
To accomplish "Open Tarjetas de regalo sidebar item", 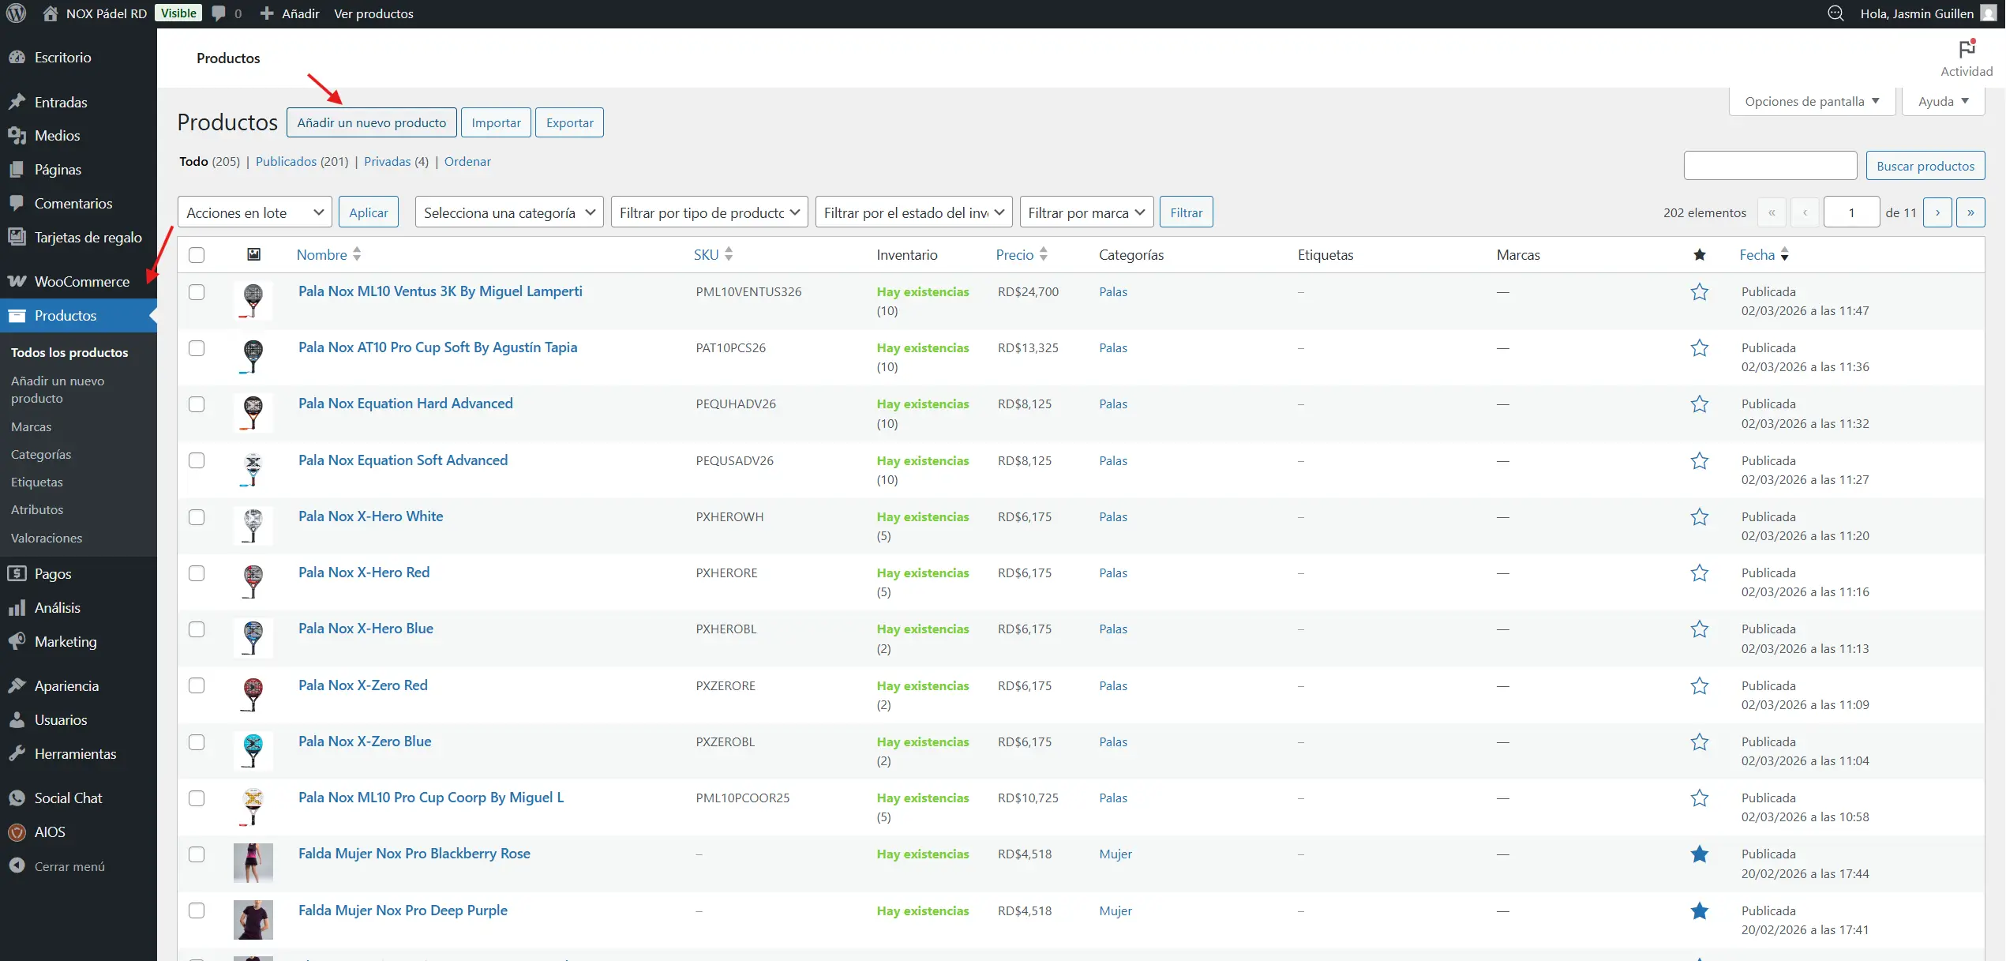I will click(x=79, y=237).
